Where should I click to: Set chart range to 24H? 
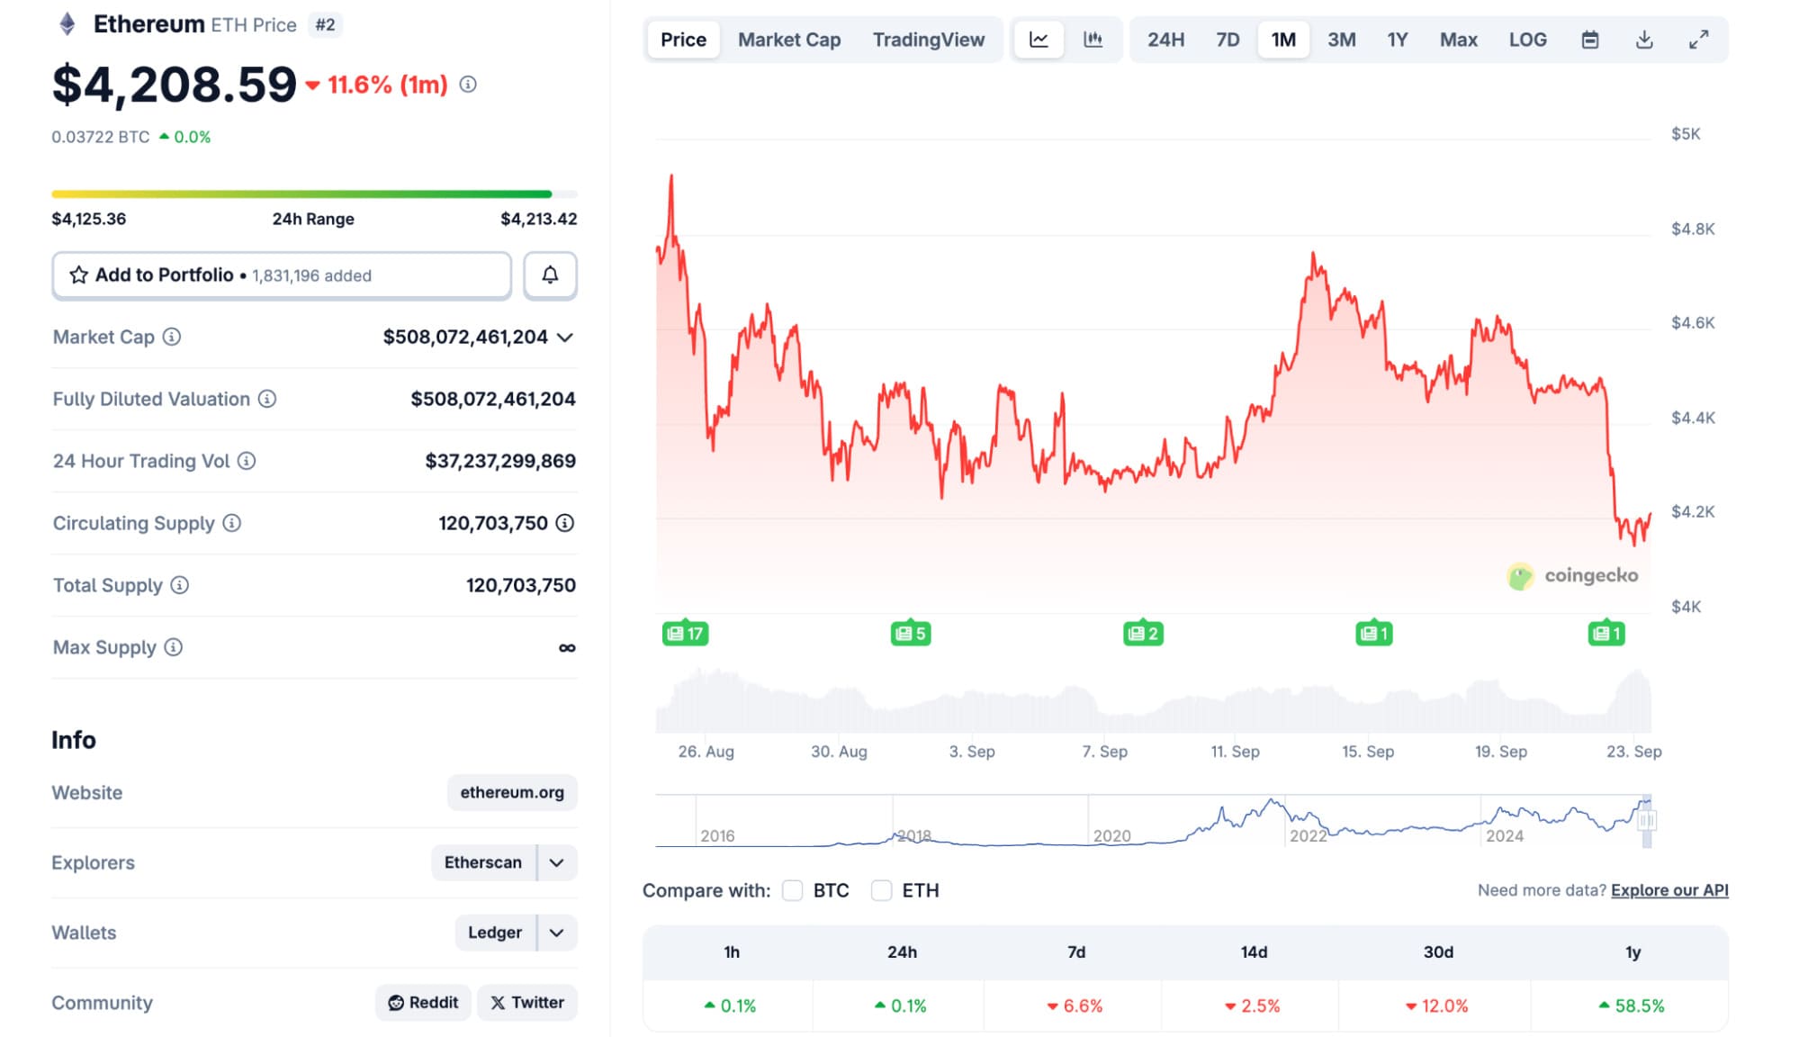coord(1165,40)
